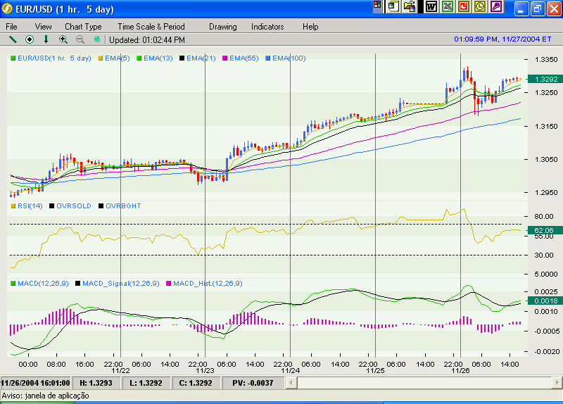Open PowerPoint from the Office shortcut bar
The width and height of the screenshot is (563, 404).
(463, 7)
